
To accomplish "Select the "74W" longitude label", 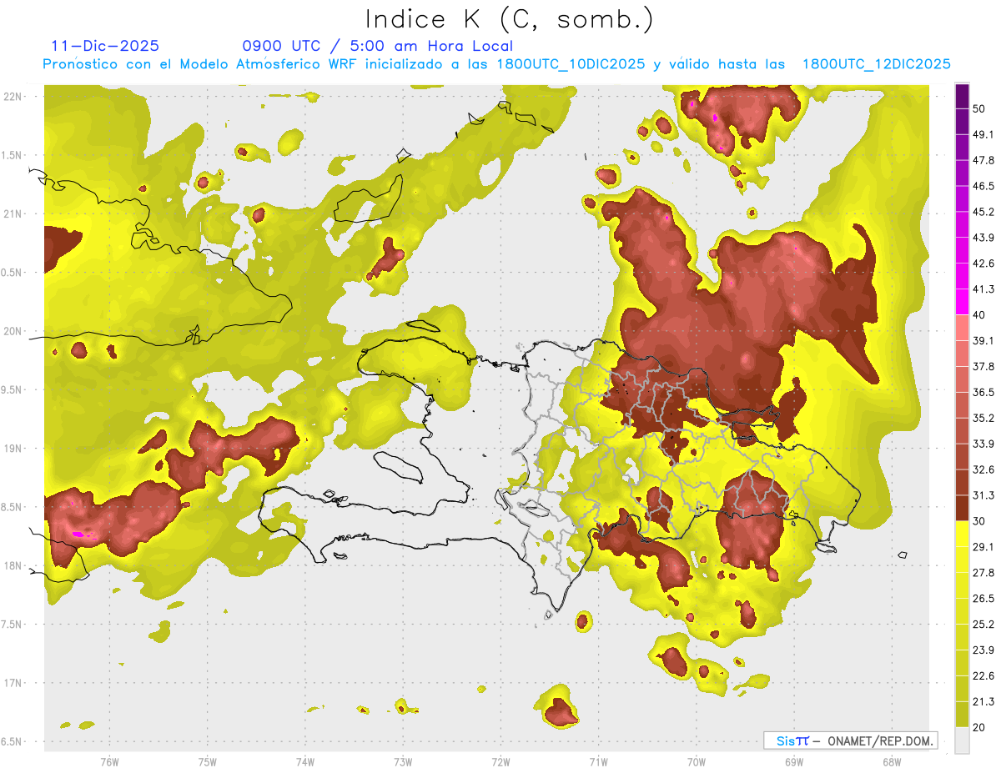I will click(305, 762).
